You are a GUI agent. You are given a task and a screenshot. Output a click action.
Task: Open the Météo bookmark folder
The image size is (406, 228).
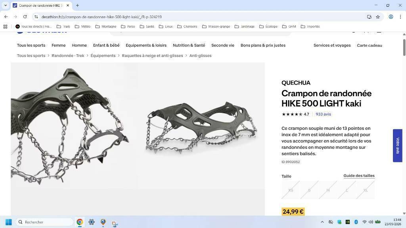pos(83,27)
